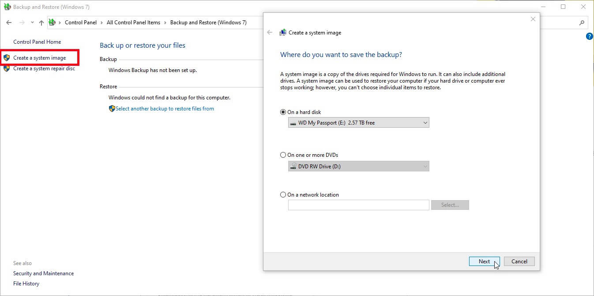The image size is (594, 296).
Task: Click the back navigation arrow
Action: [9, 22]
